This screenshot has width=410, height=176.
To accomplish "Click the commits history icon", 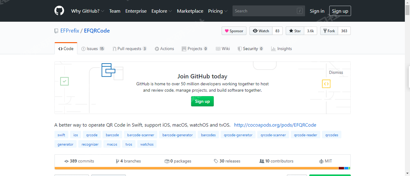I will pyautogui.click(x=66, y=161).
